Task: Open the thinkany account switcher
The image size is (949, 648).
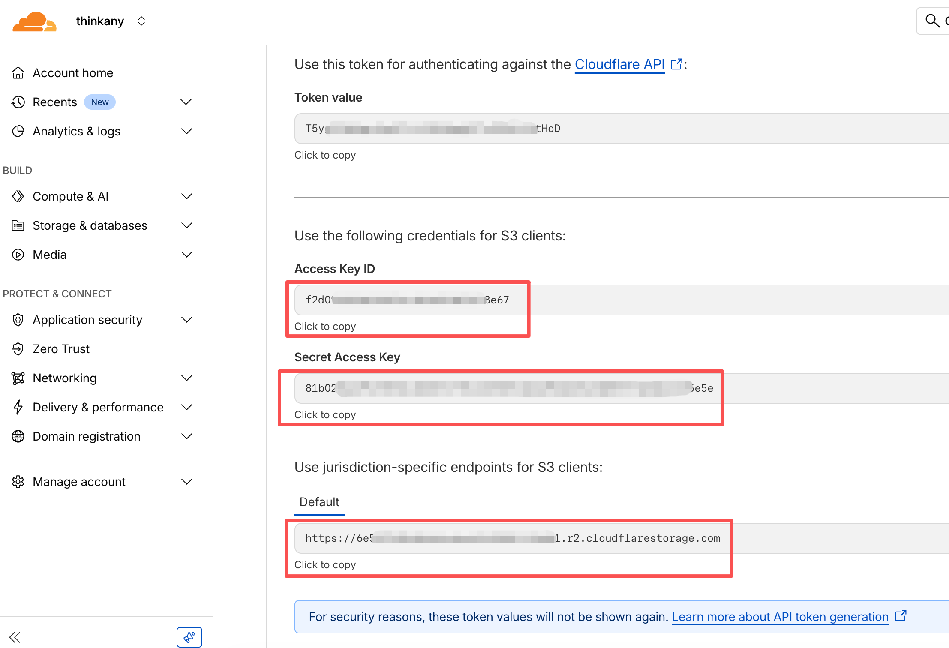Action: pos(141,21)
